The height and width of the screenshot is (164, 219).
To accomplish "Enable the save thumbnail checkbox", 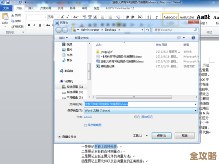I will 85,125.
